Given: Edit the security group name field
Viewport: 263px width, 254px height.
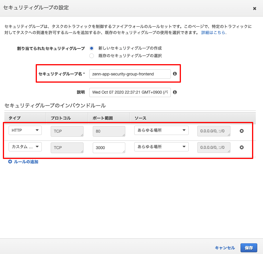Looking at the screenshot, I should tap(130, 74).
